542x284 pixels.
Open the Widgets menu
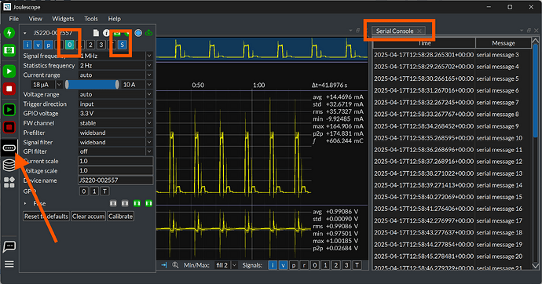click(x=63, y=19)
